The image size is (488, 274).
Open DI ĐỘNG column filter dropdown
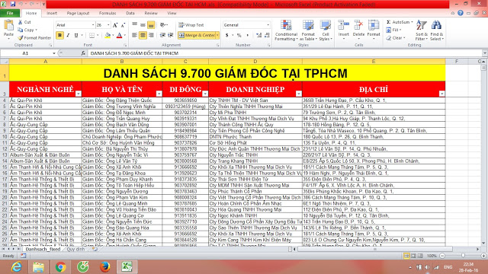tap(205, 94)
